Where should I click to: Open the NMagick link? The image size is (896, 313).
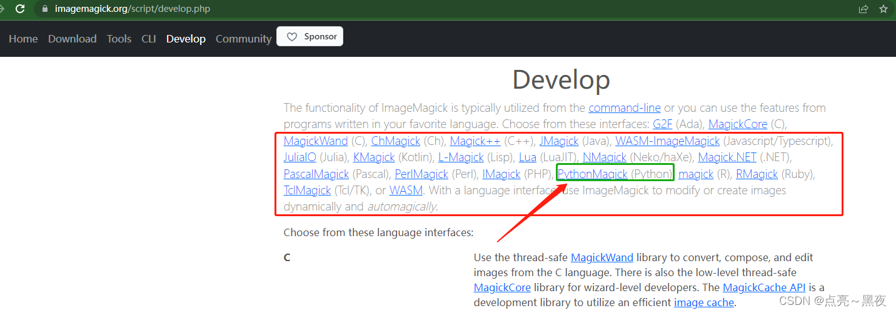coord(605,157)
